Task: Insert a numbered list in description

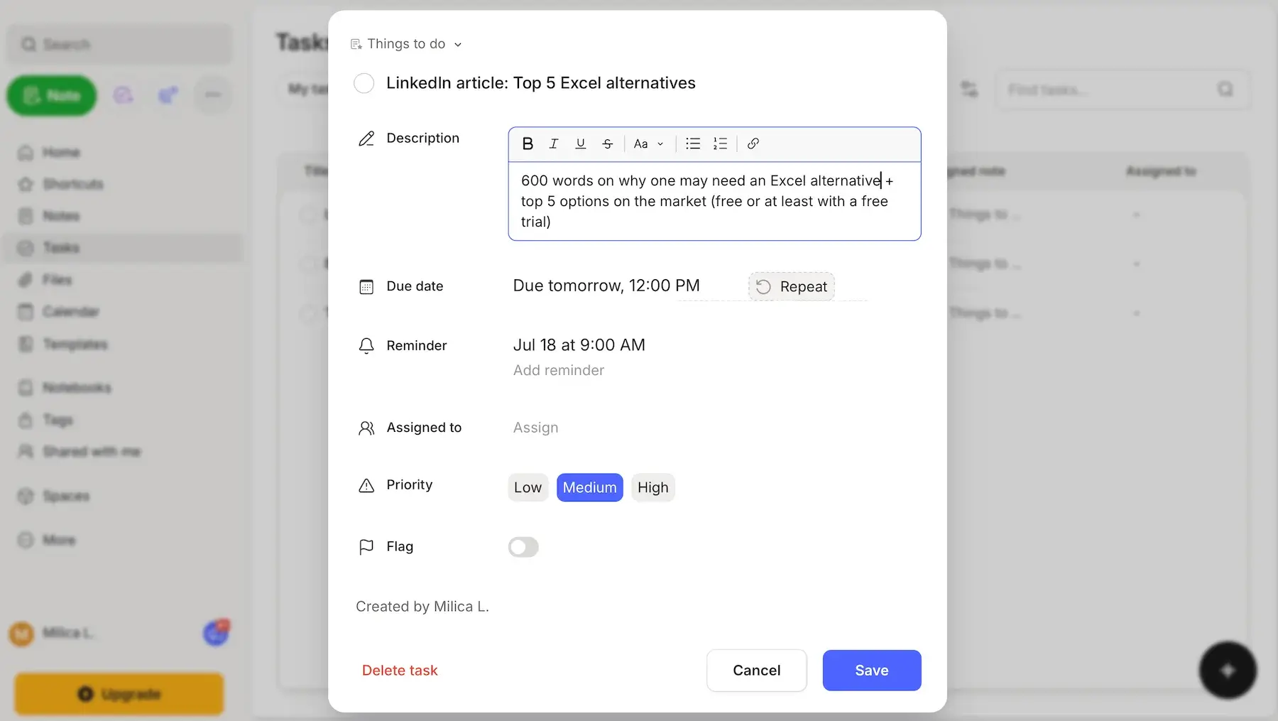Action: (x=720, y=143)
